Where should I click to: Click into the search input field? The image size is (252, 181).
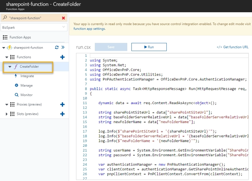tap(34, 18)
